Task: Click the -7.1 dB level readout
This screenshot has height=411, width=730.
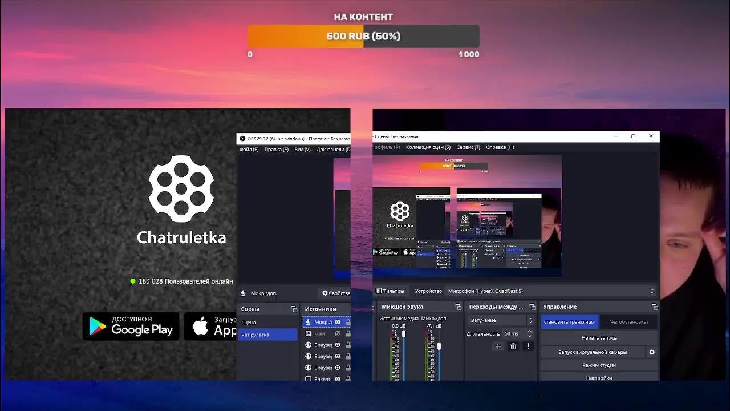Action: pos(435,326)
